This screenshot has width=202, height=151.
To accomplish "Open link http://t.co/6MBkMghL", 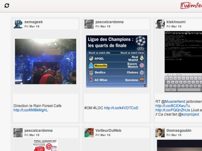I will [31, 110].
